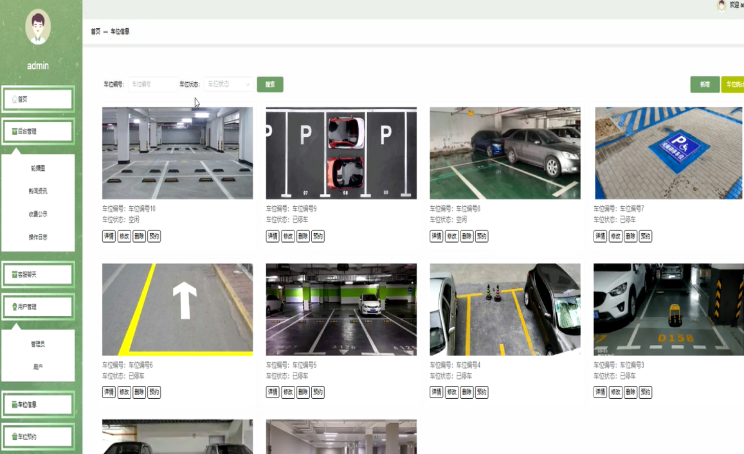The width and height of the screenshot is (744, 454).
Task: Click 修改 for 车位编号4
Action: [x=451, y=392]
